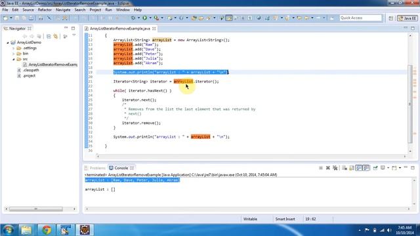Click the Remove Launch X icon in Console
This screenshot has width=420, height=236.
(328, 168)
